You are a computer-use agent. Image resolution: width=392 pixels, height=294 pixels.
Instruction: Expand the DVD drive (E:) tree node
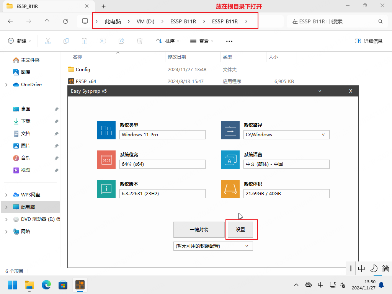(x=7, y=219)
